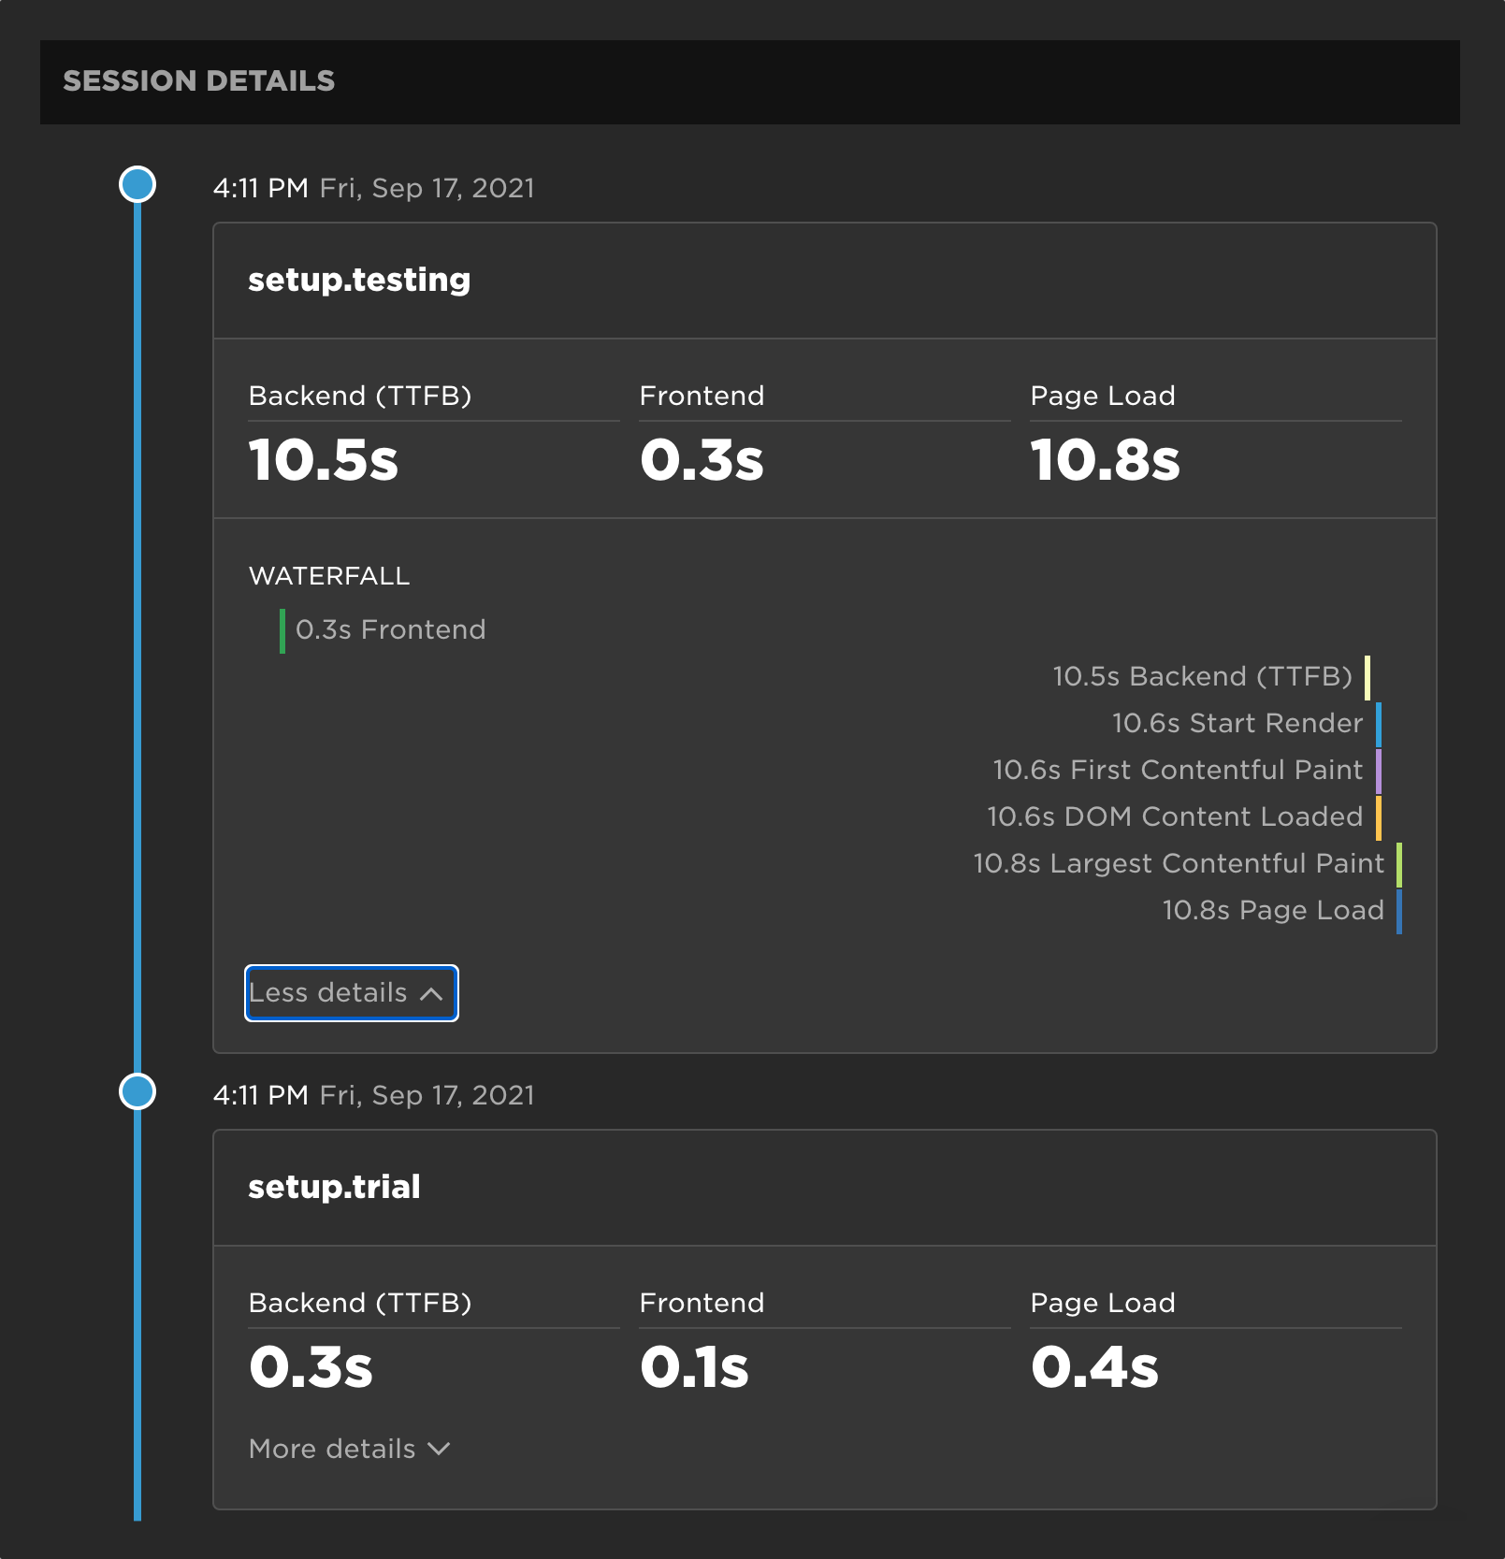Click the 0.4s Page Load value in setup.trial

point(1094,1367)
